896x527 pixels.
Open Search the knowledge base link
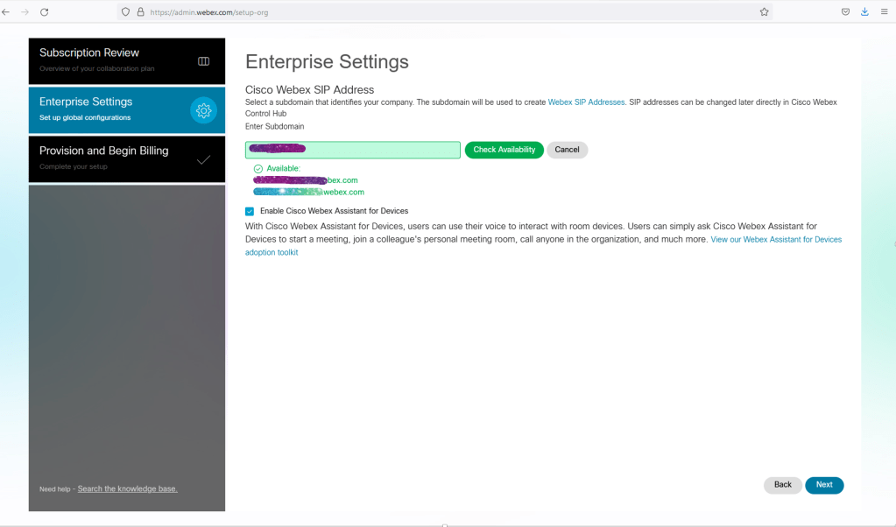pyautogui.click(x=127, y=488)
